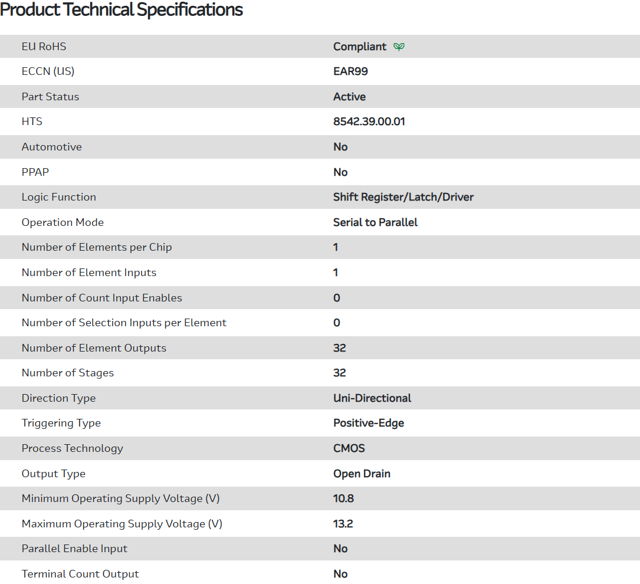Screen dimensions: 640x584
Task: Select the EAR99 ECCN value
Action: pos(350,71)
